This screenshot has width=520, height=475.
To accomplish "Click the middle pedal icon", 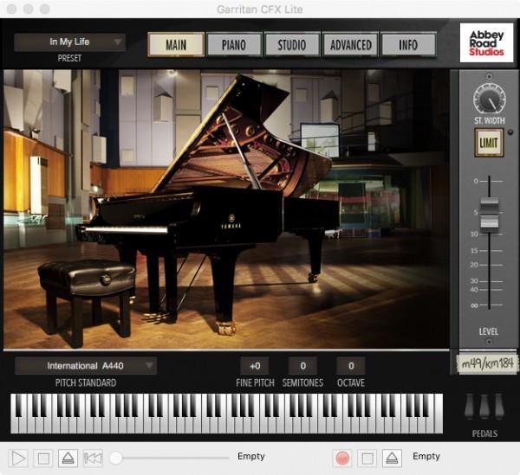I will [484, 406].
